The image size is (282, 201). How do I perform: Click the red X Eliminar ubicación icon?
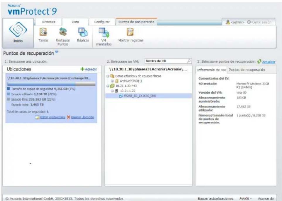pyautogui.click(x=68, y=117)
